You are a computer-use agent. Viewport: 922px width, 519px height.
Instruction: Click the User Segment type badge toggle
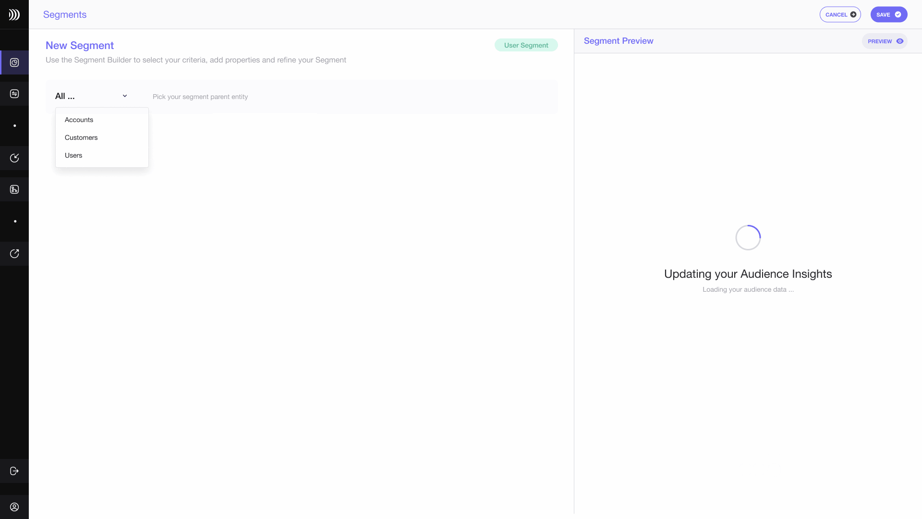526,45
